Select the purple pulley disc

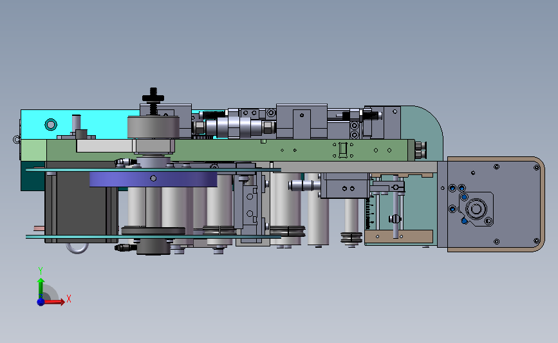(153, 180)
